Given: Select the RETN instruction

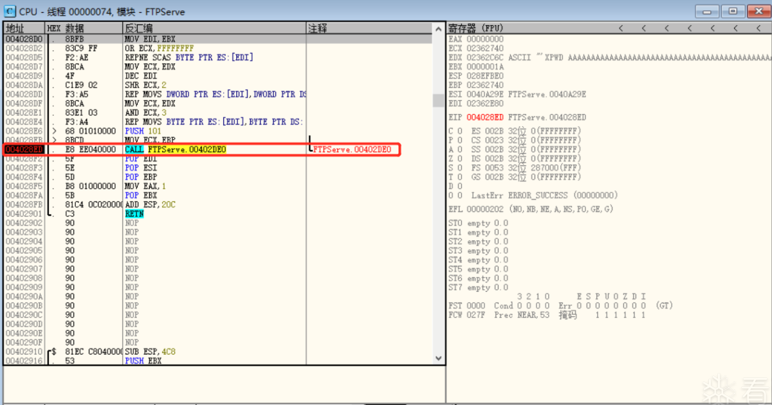Looking at the screenshot, I should [x=134, y=214].
